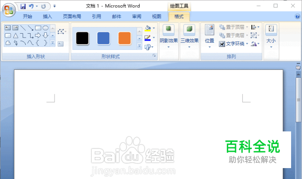Select the elbow connector shape
This screenshot has height=179, width=302.
pyautogui.click(x=23, y=35)
